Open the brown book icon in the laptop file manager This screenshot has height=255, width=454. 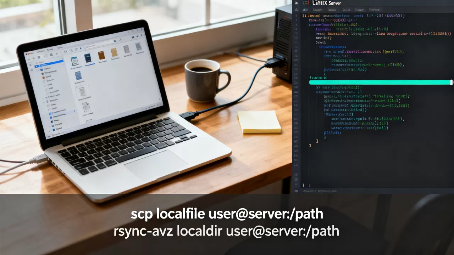coord(101,55)
